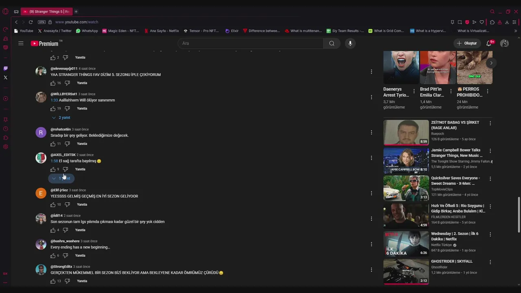
Task: Like the comment by @Elif-jr5oz
Action: [53, 205]
